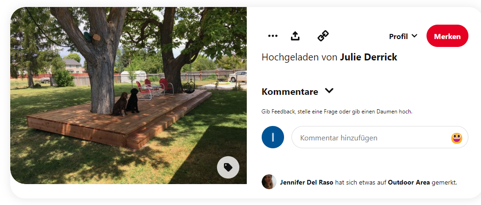Open the Outdoor Area board link
This screenshot has width=481, height=205.
pyautogui.click(x=409, y=183)
